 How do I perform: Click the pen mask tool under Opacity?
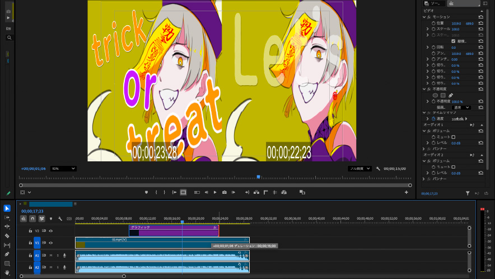(x=451, y=95)
